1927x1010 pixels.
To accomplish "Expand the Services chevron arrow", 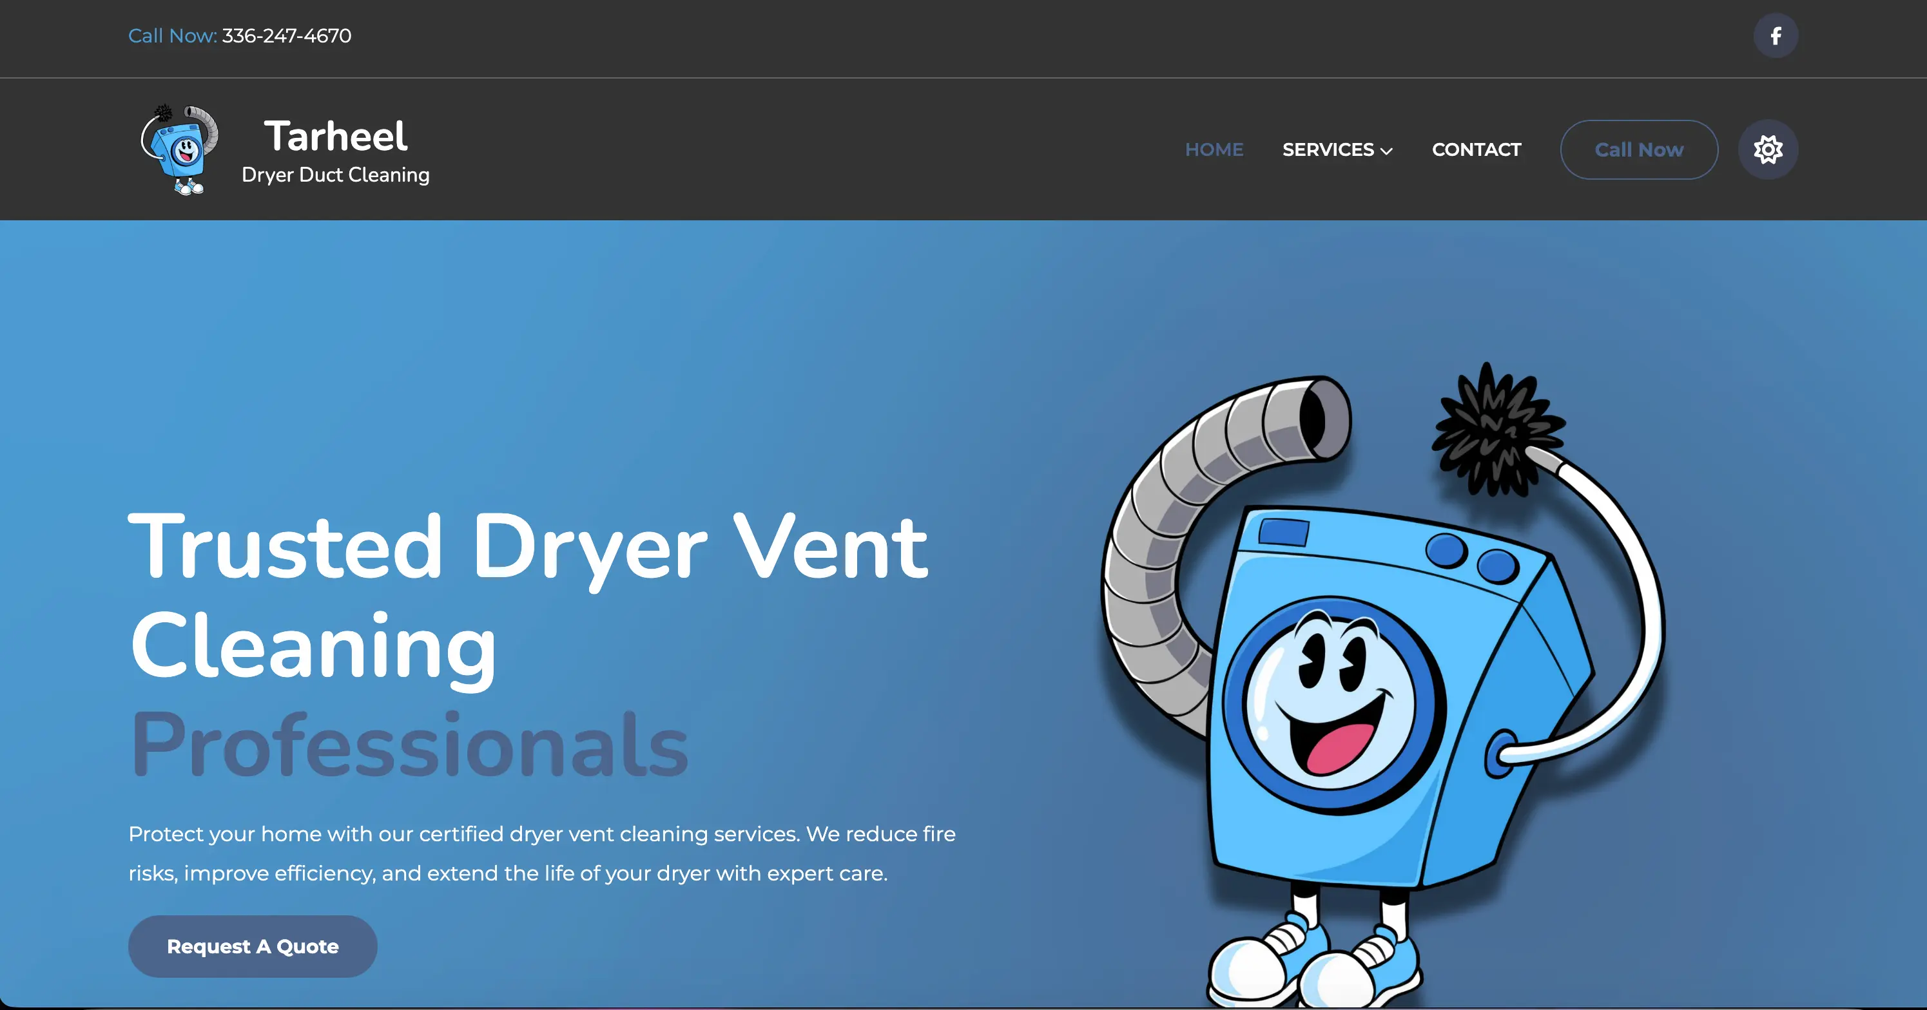I will 1386,151.
